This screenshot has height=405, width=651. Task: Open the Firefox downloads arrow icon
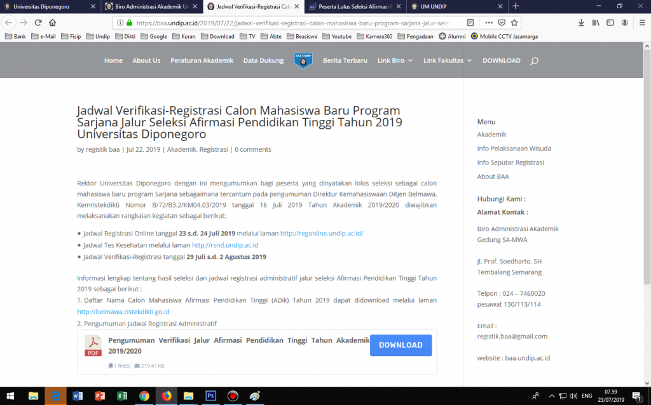pyautogui.click(x=581, y=22)
